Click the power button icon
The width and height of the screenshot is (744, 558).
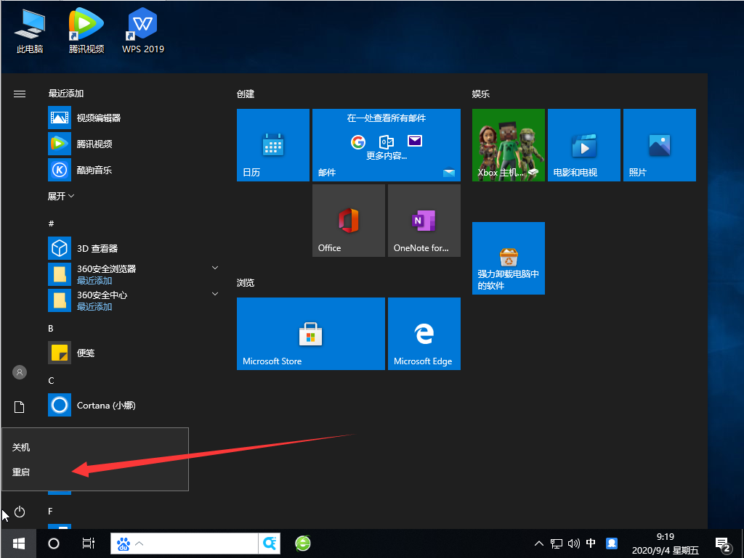click(20, 512)
